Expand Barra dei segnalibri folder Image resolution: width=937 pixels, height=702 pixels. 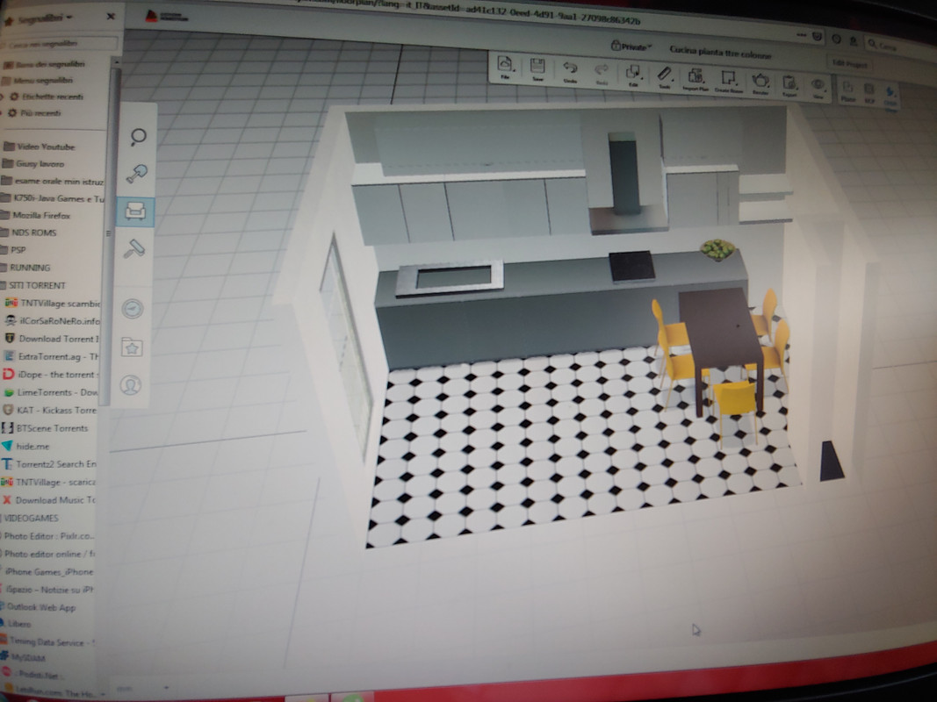(x=46, y=63)
